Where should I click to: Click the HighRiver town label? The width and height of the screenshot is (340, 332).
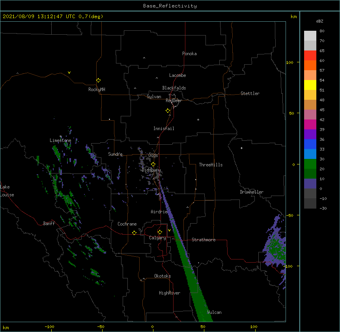click(170, 293)
